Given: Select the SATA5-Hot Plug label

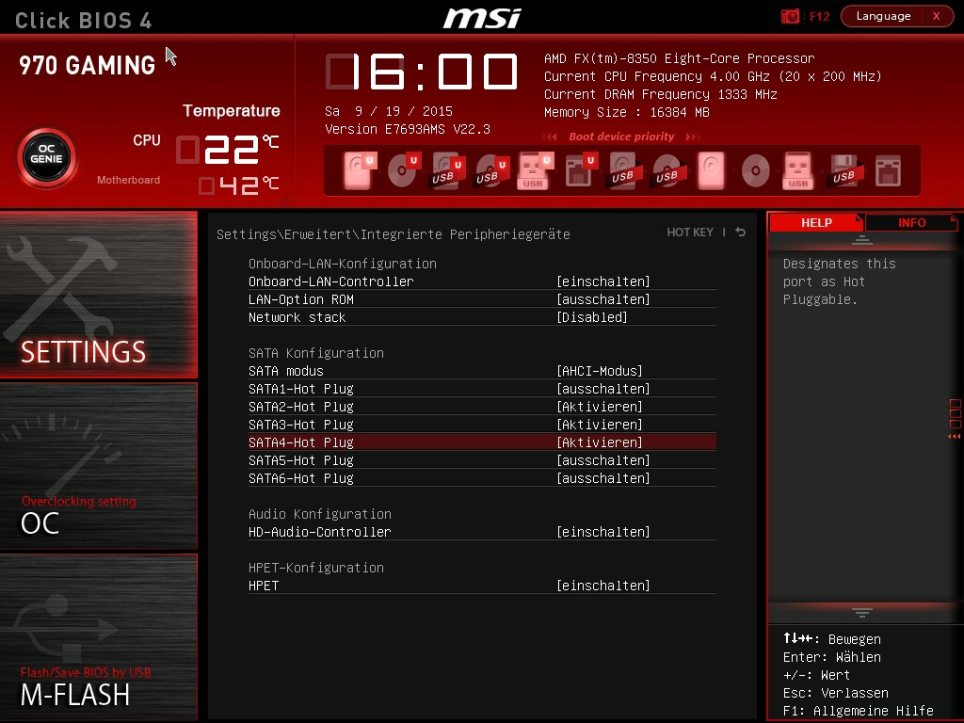Looking at the screenshot, I should [x=300, y=459].
